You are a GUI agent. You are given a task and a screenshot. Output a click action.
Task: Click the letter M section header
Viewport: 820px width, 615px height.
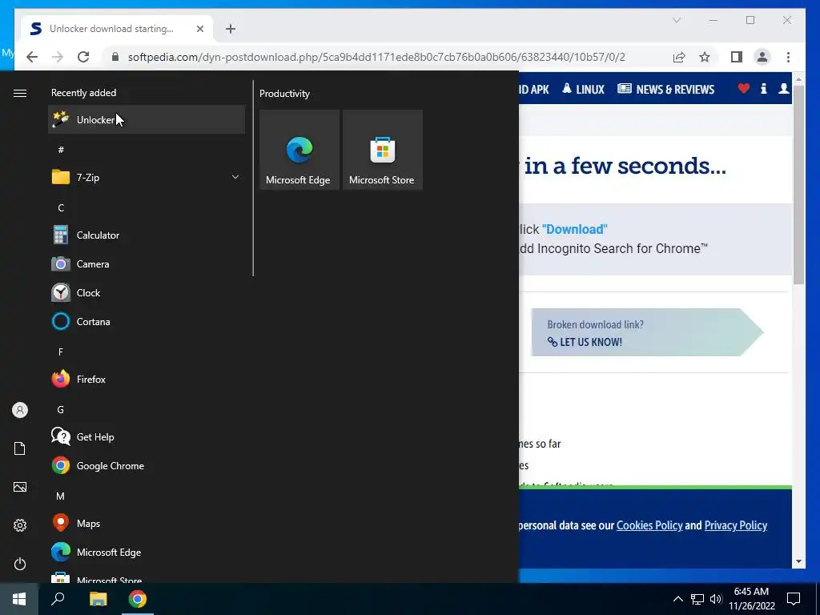tap(61, 496)
